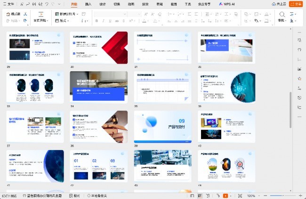Screen dimensions: 306x199
Task: Switch to reading view icon in status bar
Action: tap(208, 196)
